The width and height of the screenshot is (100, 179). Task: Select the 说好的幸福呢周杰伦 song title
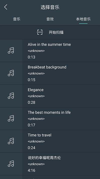44,158
